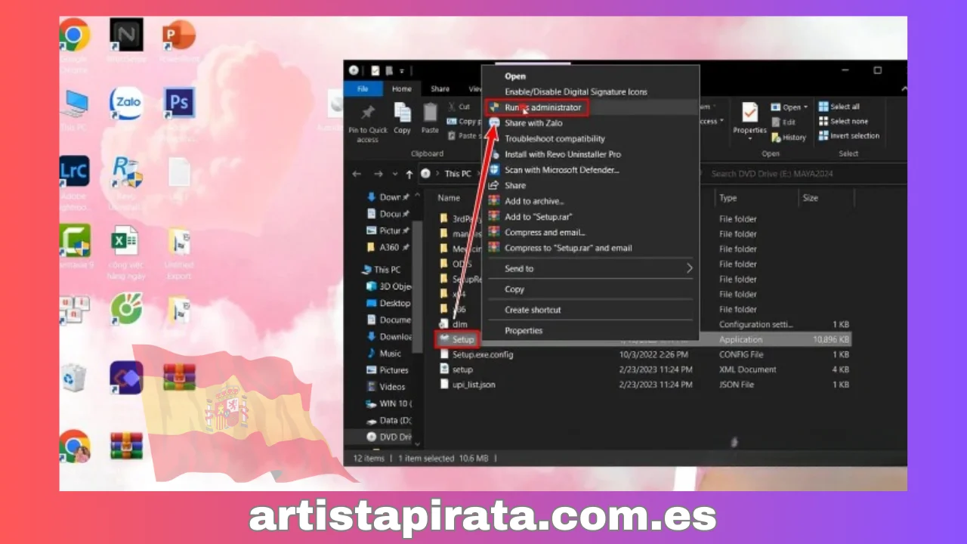This screenshot has width=967, height=544.
Task: Click the Select none button
Action: click(845, 121)
